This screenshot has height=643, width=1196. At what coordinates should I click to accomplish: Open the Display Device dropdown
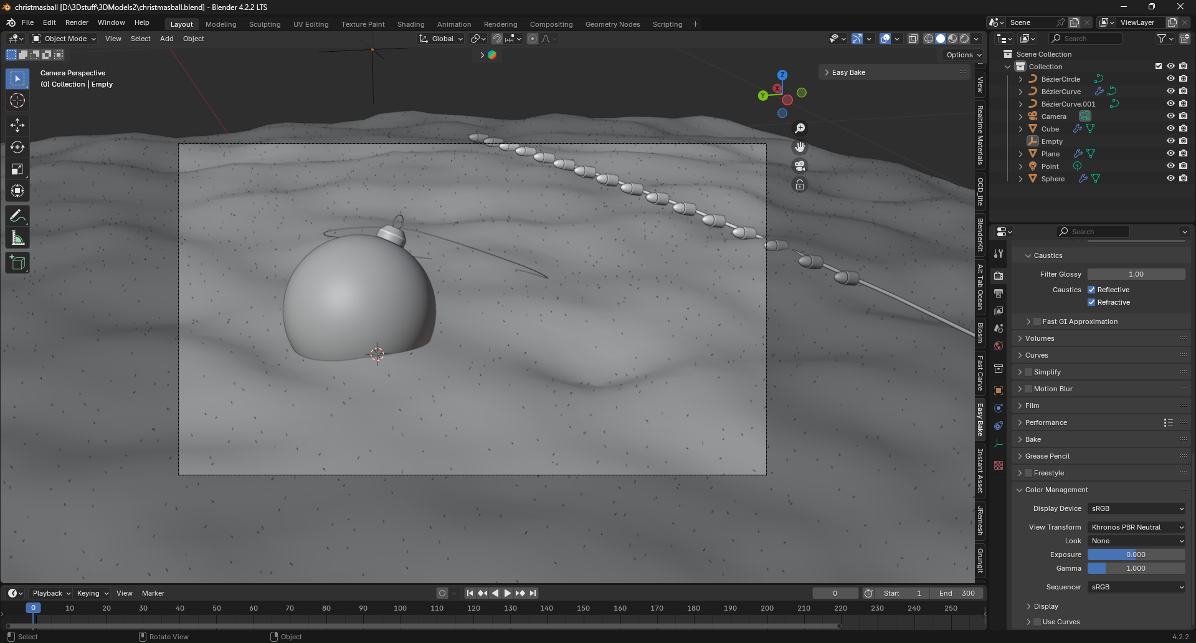pos(1137,508)
